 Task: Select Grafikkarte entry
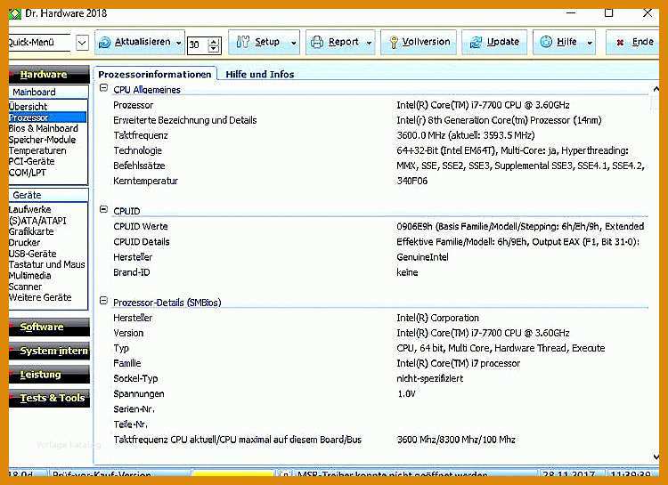click(31, 231)
